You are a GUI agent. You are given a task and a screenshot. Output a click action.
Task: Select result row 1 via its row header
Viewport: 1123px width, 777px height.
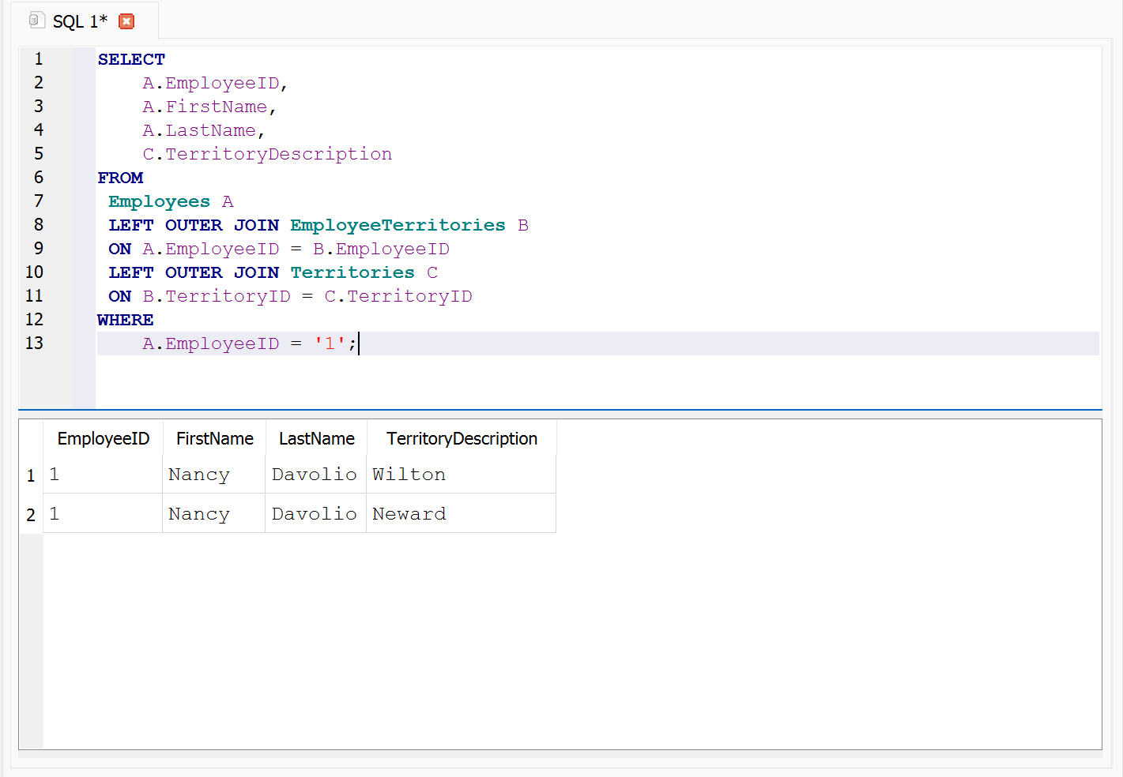pyautogui.click(x=31, y=475)
